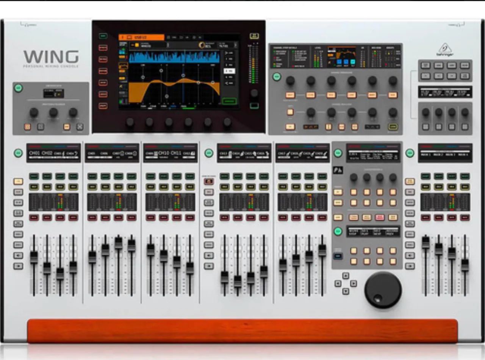
Task: Click the single knob right of the touchscreen
Action: [x=254, y=93]
